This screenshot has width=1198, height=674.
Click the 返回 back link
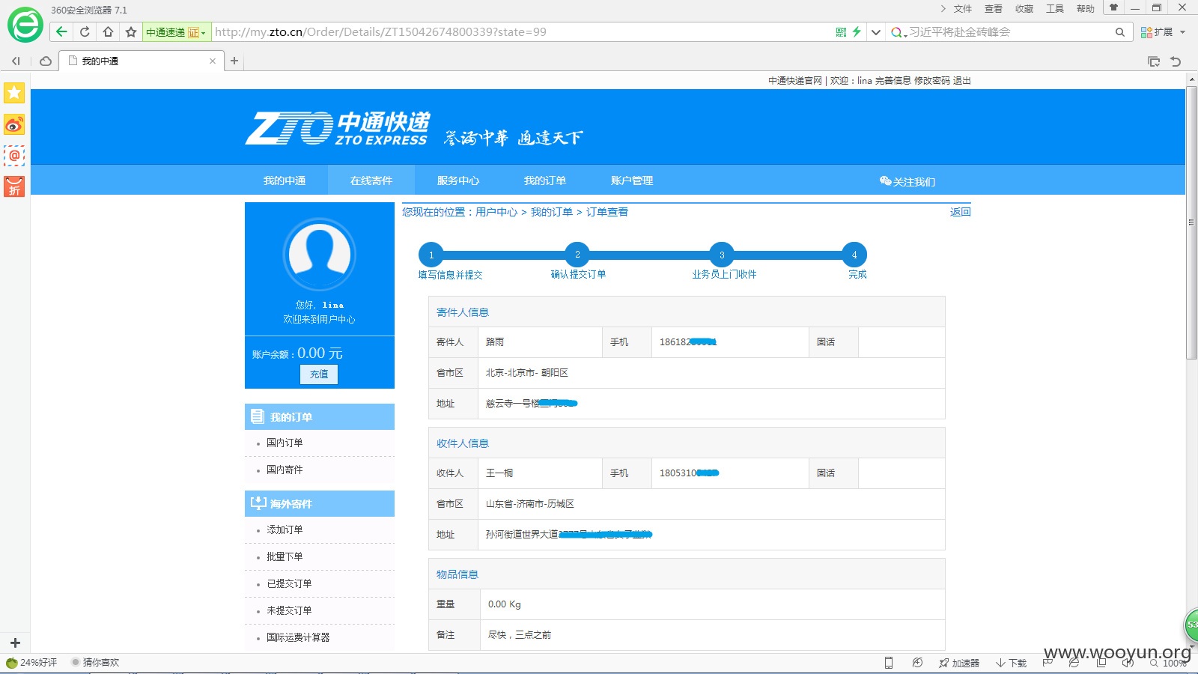[x=961, y=212]
